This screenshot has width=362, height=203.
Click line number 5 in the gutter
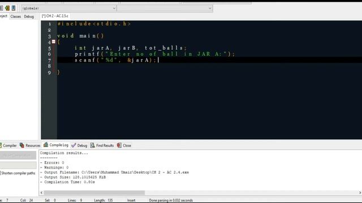[x=49, y=48]
